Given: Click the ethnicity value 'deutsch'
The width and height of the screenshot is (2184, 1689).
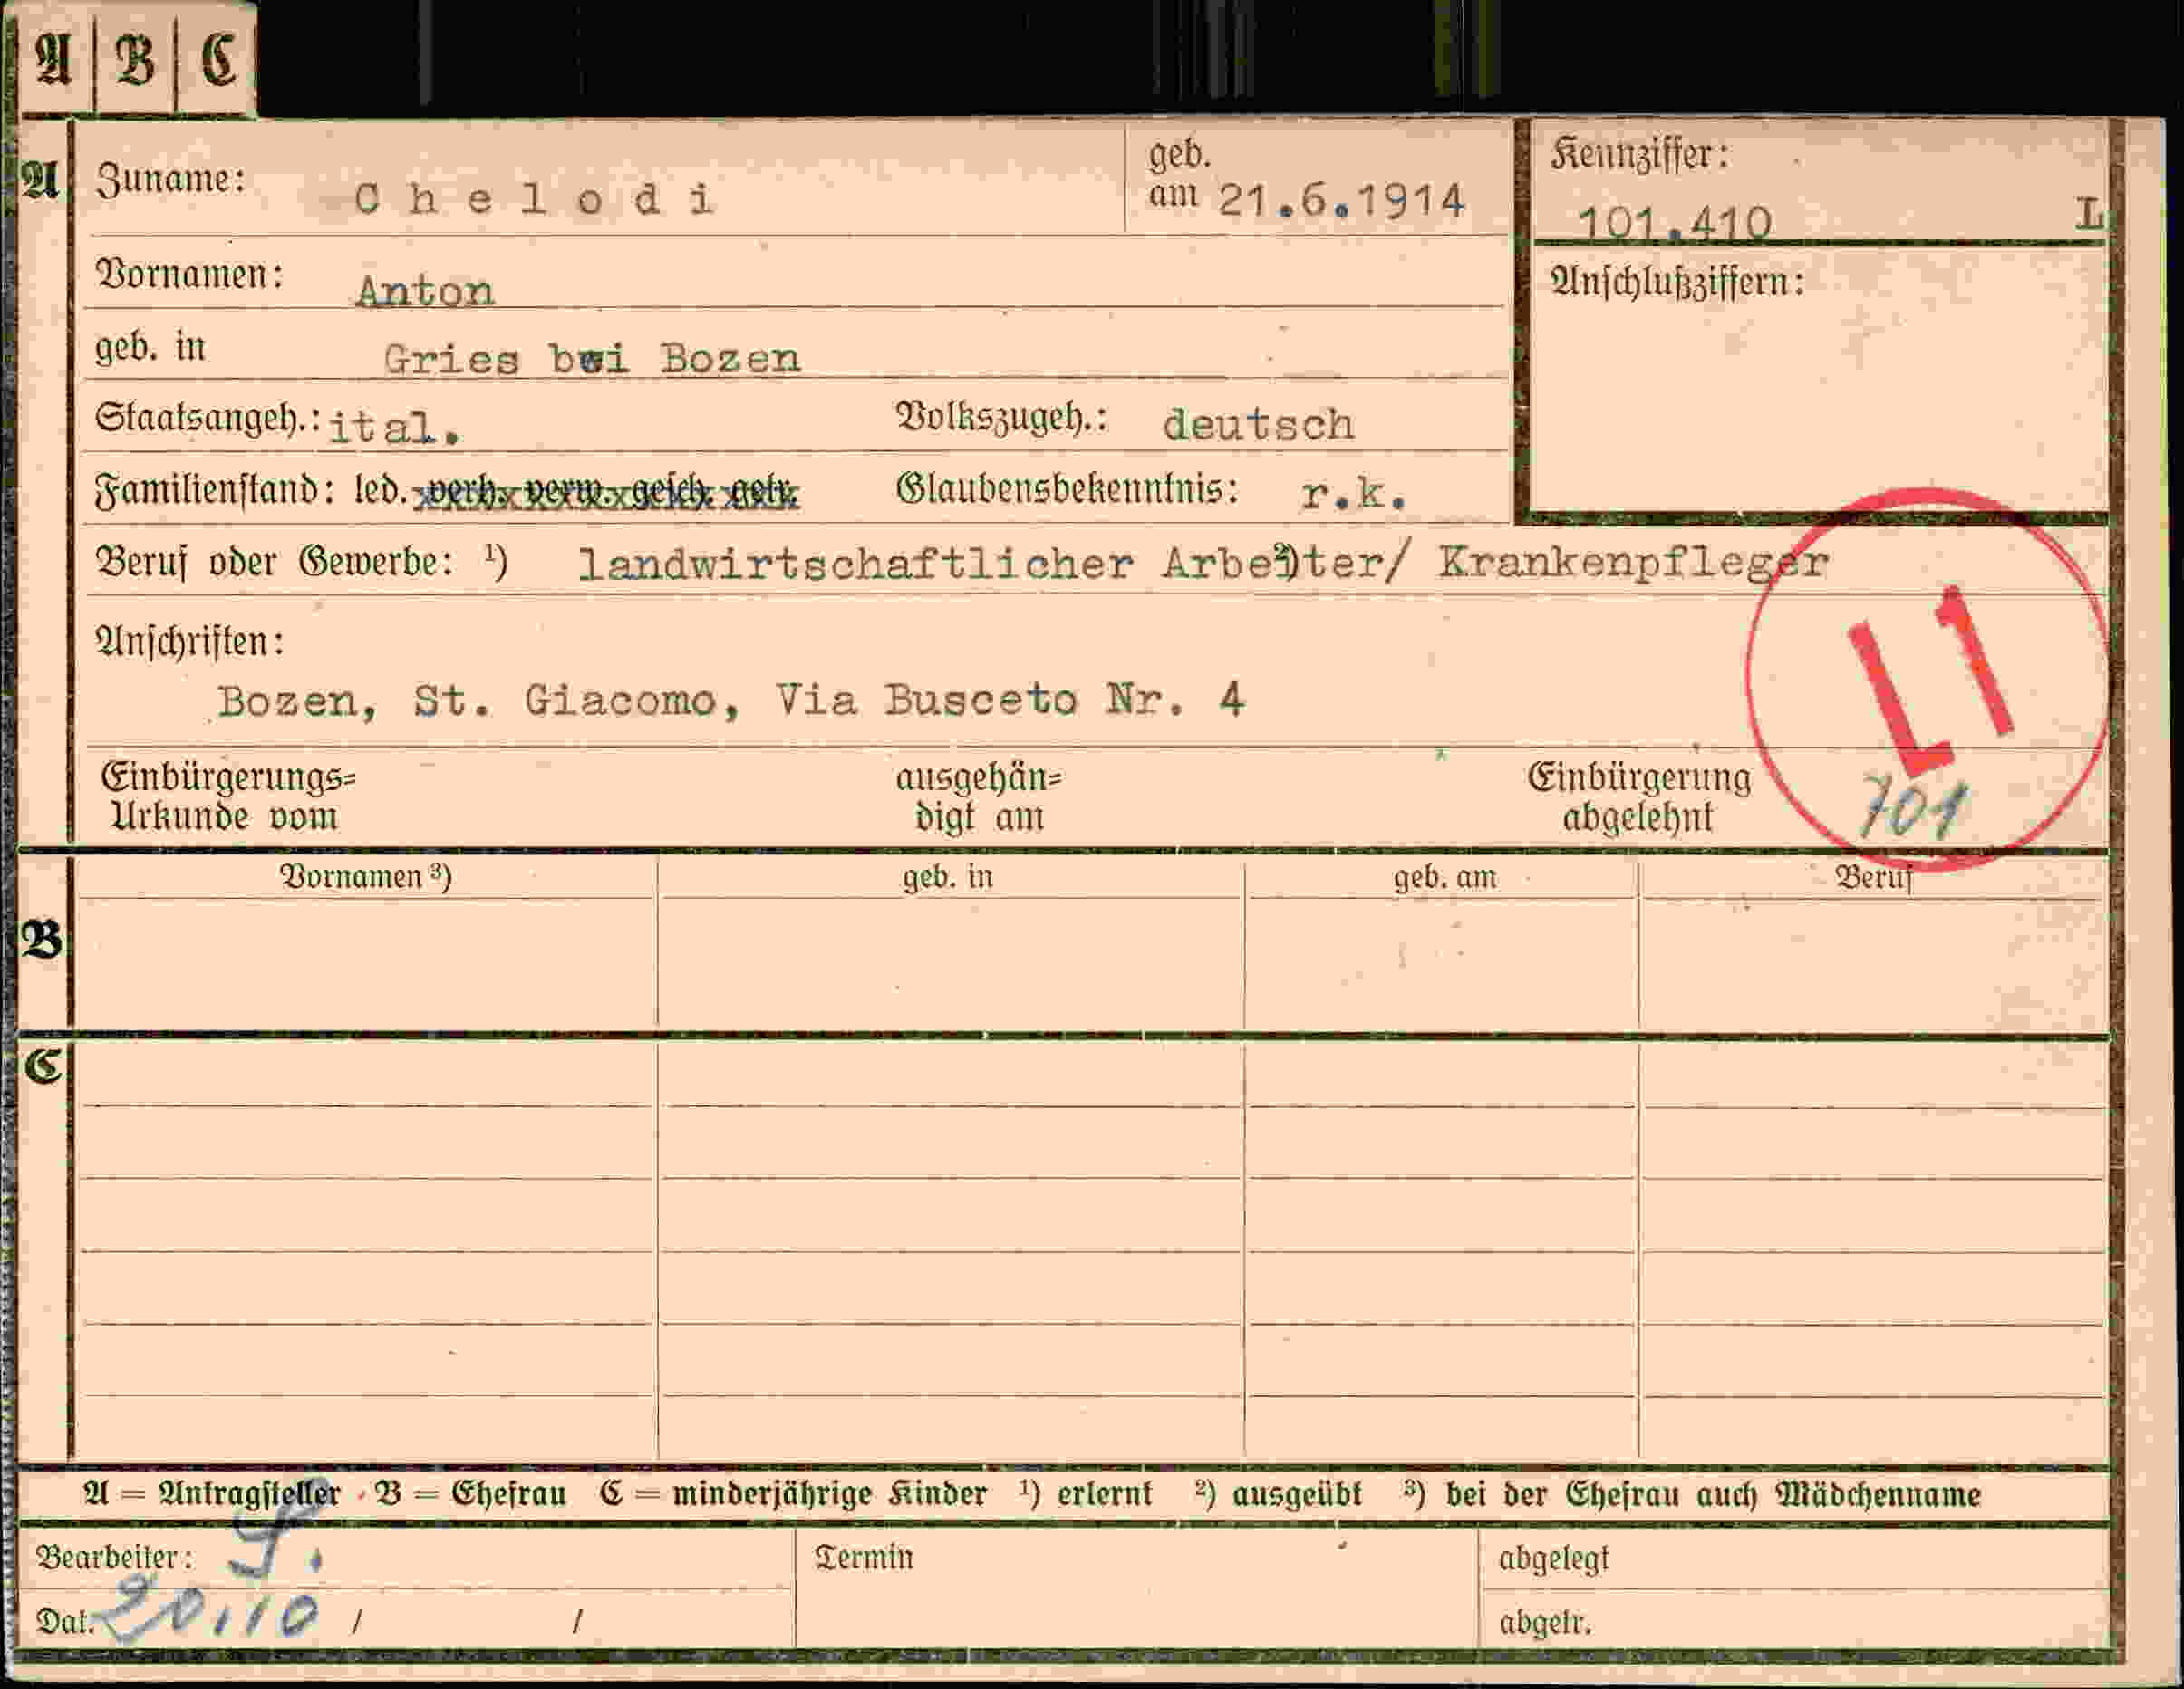Looking at the screenshot, I should coord(1258,424).
